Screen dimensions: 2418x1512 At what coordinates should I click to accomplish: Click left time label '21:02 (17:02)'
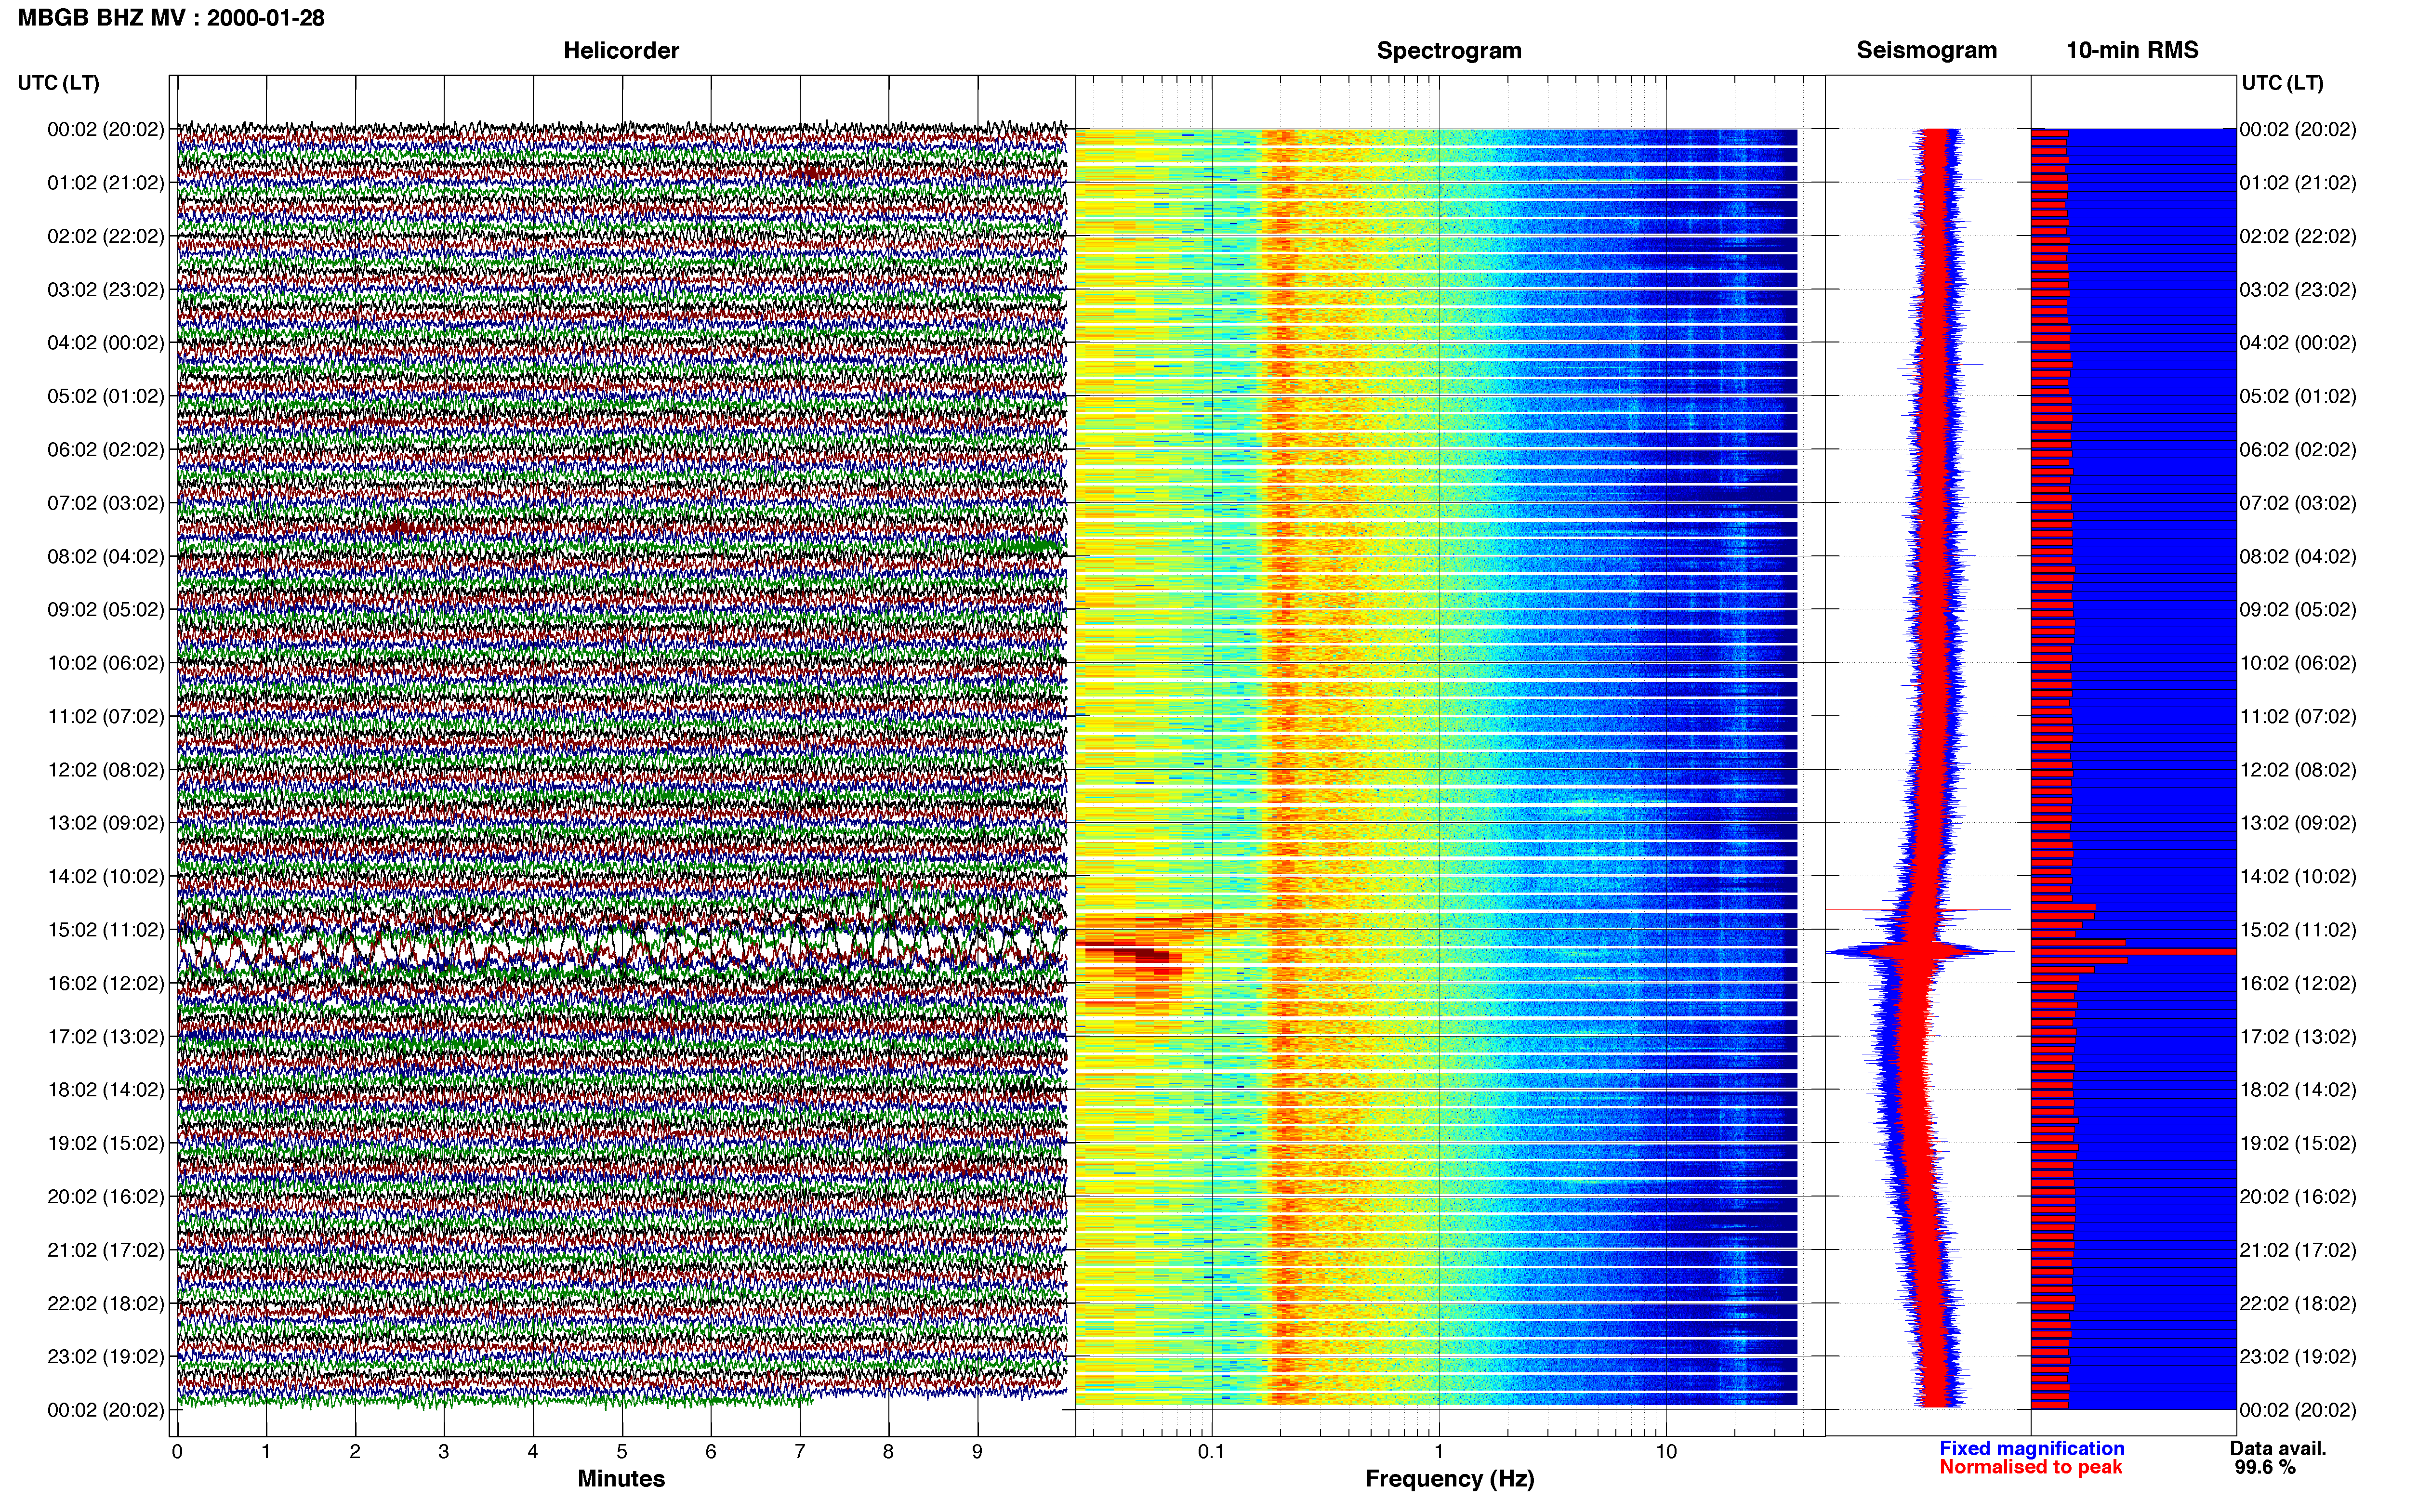[105, 1250]
